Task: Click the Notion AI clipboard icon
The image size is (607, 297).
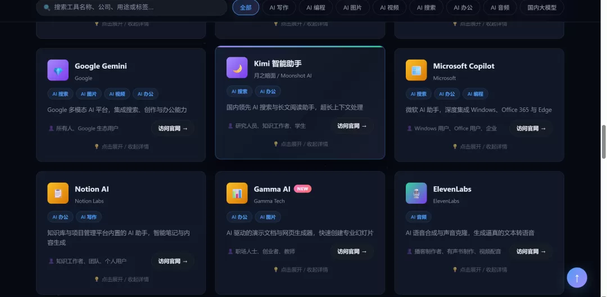Action: (x=58, y=193)
